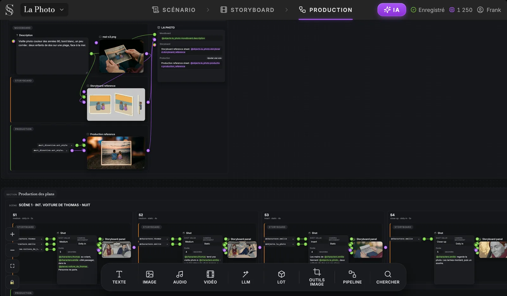
Task: Click the Scène 1 Int. Voiture de Thomas heading
Action: (x=55, y=205)
